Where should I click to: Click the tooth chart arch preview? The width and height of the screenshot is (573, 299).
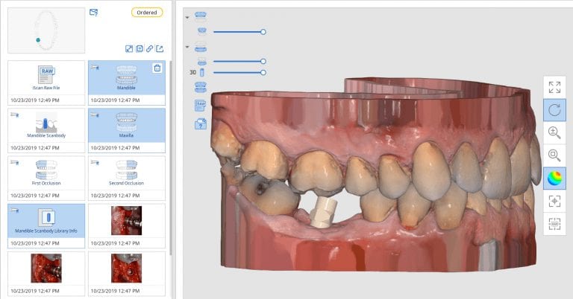point(46,30)
